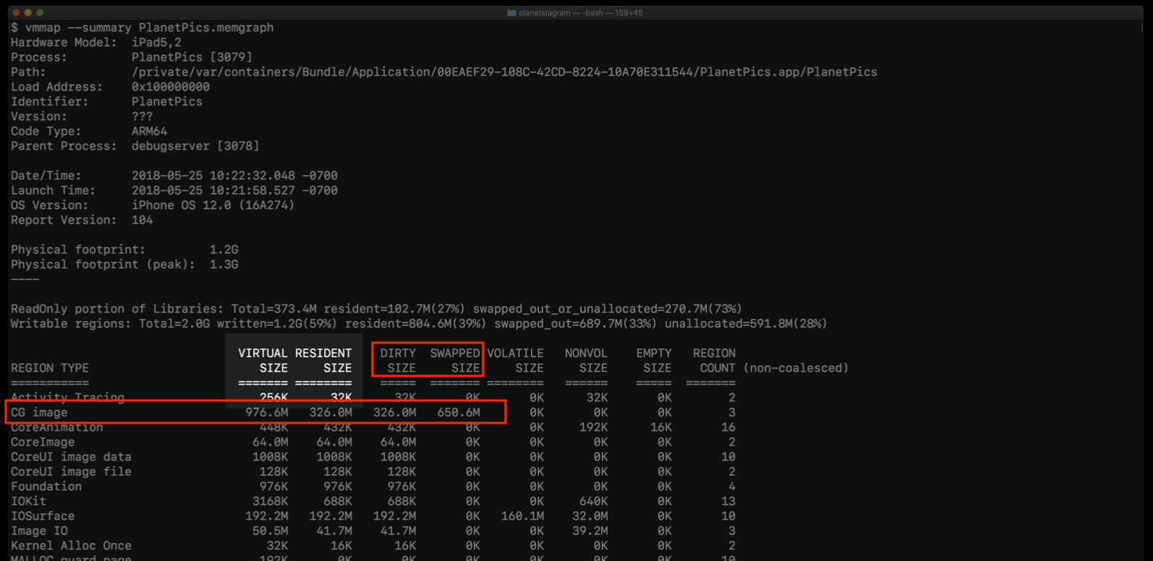Zoom the terminal window with the green button
Viewport: 1153px width, 561px height.
(40, 13)
